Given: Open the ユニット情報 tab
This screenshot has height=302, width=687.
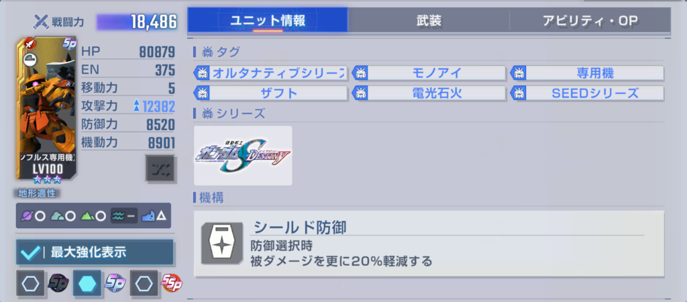Looking at the screenshot, I should point(268,21).
